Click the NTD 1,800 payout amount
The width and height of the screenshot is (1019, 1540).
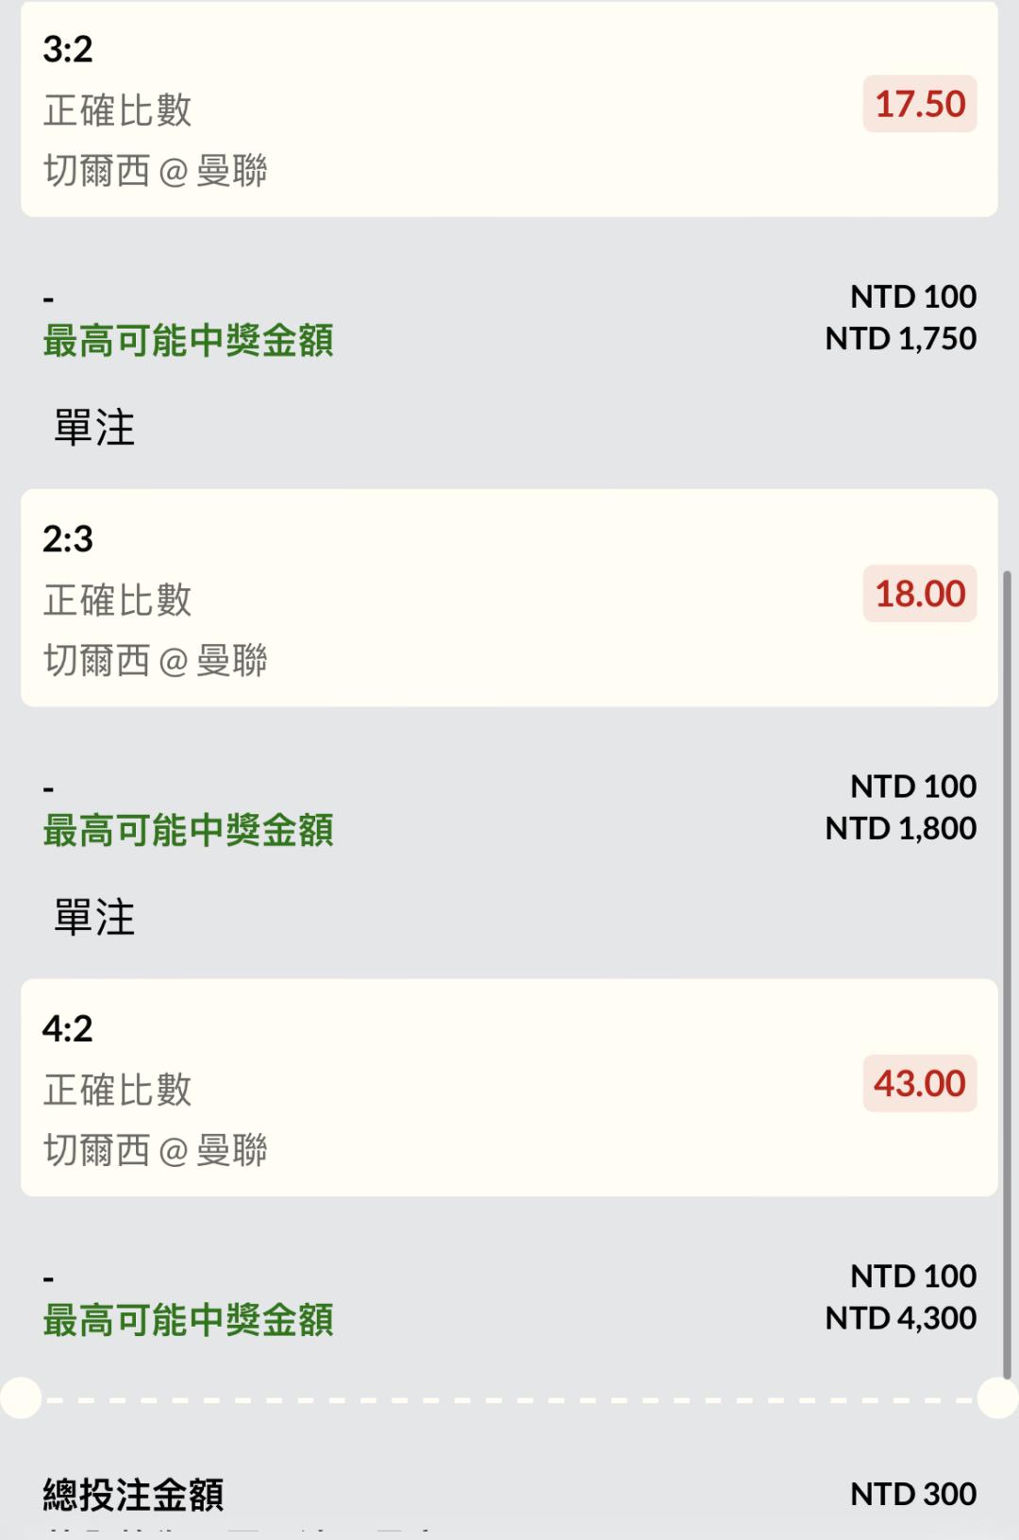[x=901, y=828]
